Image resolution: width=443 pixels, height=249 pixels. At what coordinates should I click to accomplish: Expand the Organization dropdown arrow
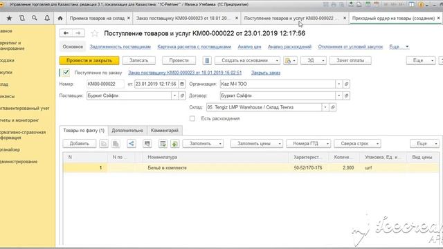pyautogui.click(x=339, y=84)
